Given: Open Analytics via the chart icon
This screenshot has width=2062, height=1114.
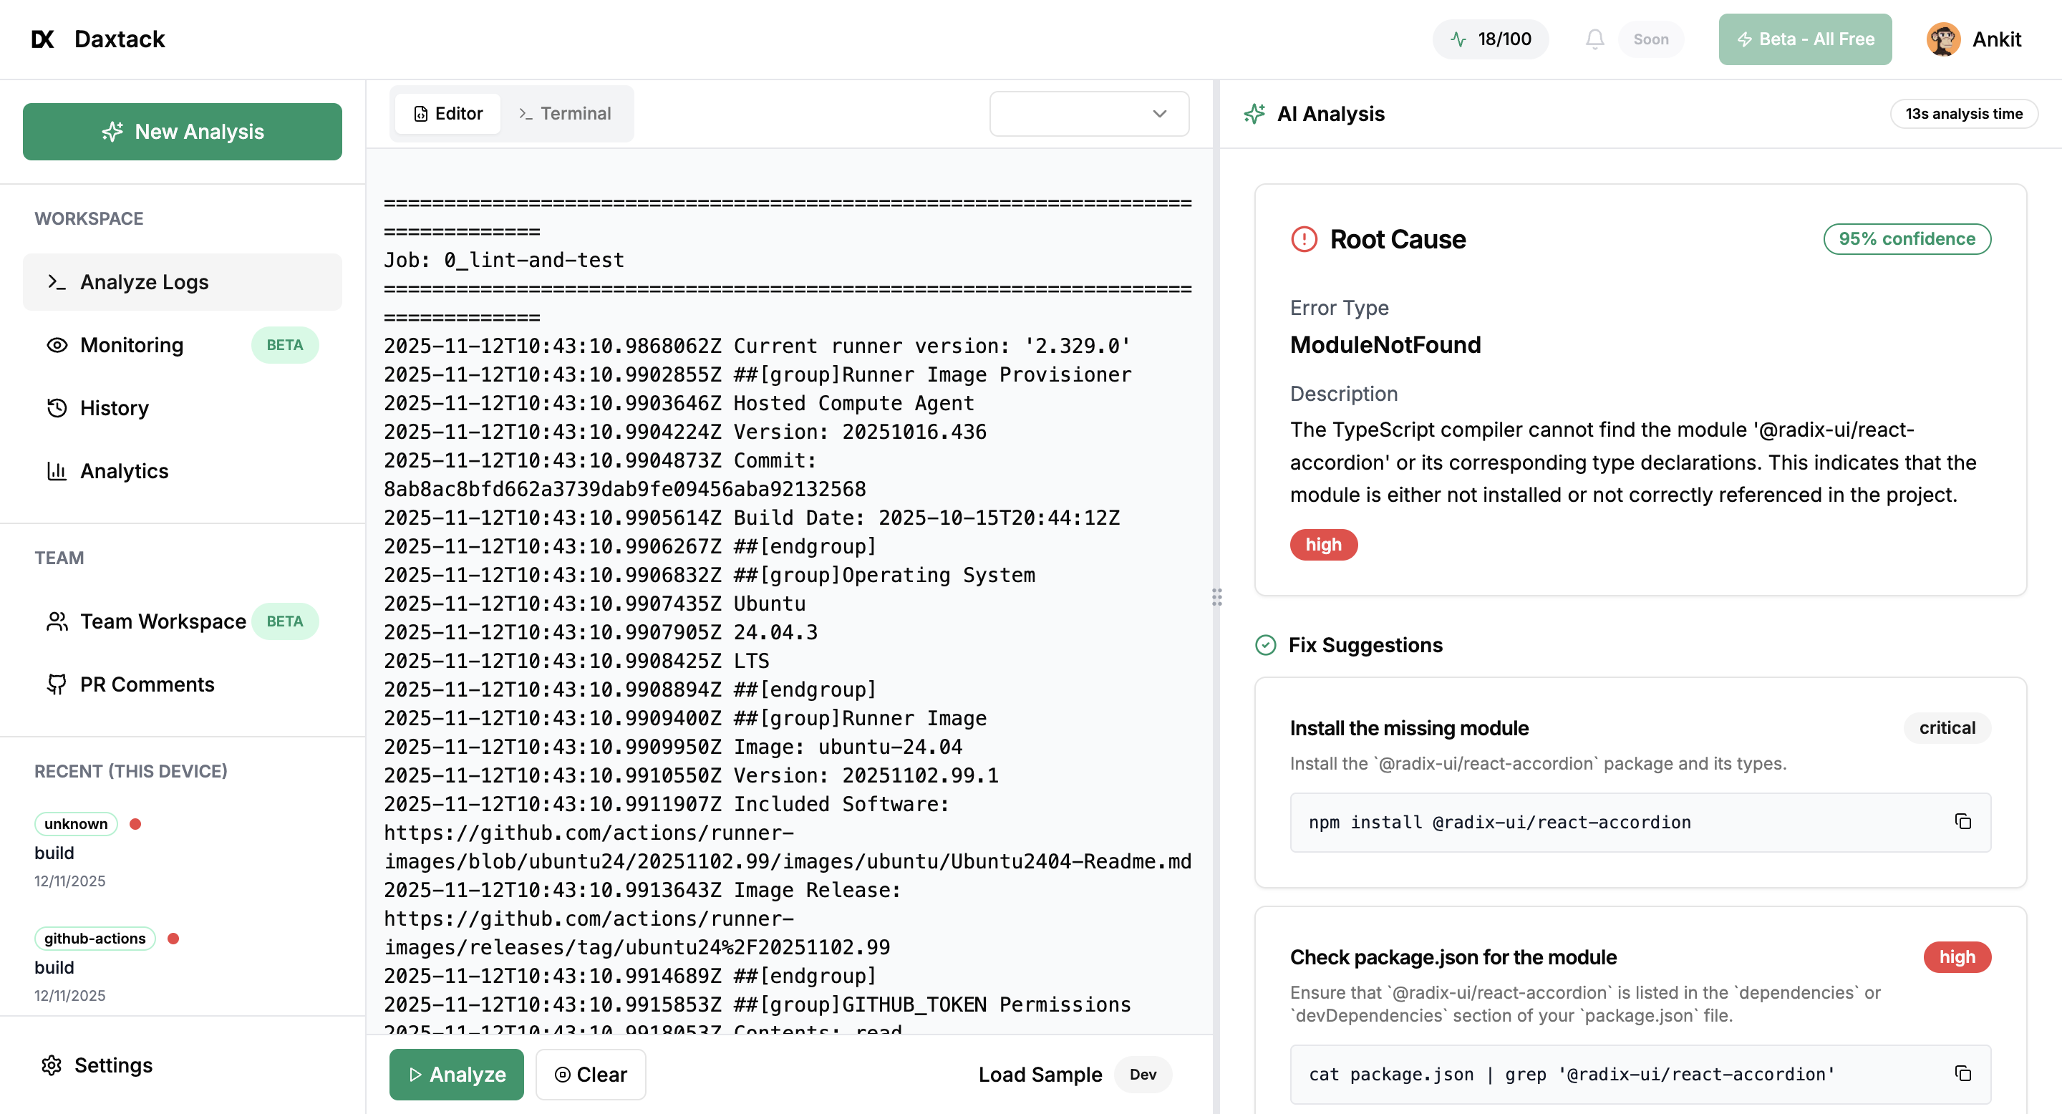Looking at the screenshot, I should tap(57, 471).
